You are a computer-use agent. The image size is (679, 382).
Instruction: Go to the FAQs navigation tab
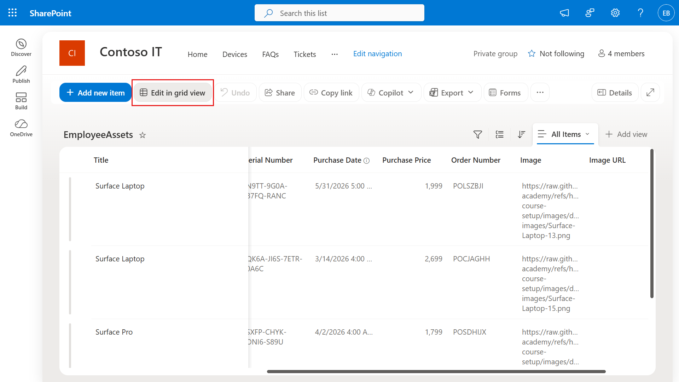271,54
